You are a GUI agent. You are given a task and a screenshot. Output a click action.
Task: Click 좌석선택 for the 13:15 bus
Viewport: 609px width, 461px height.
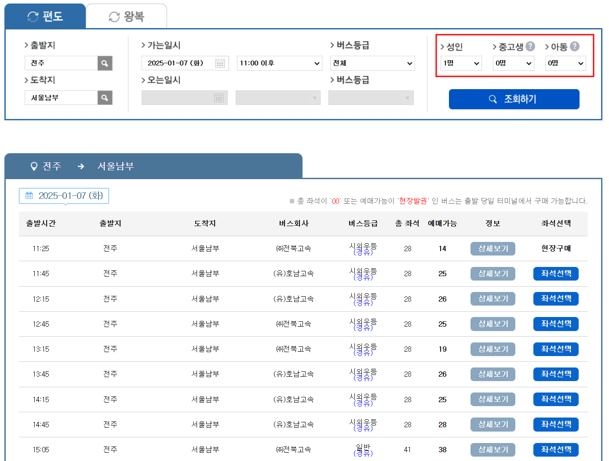point(556,349)
